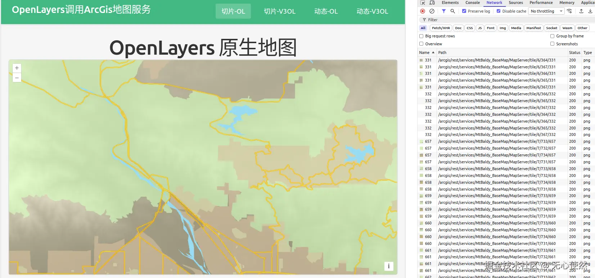The image size is (595, 278).
Task: Select request row with path tile/7/733/660
Action: (x=506, y=223)
